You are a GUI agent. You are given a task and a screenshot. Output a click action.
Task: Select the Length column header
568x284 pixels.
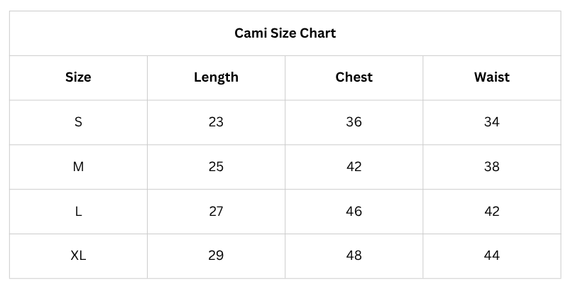click(216, 77)
